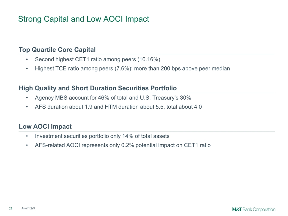Click the Investment securities portfolio bullet
Screen dimensions: 288x216
(x=102, y=136)
